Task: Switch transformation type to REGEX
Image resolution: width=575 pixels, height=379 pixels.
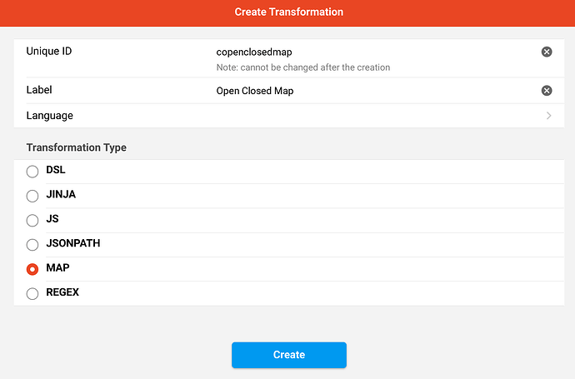Action: tap(32, 293)
